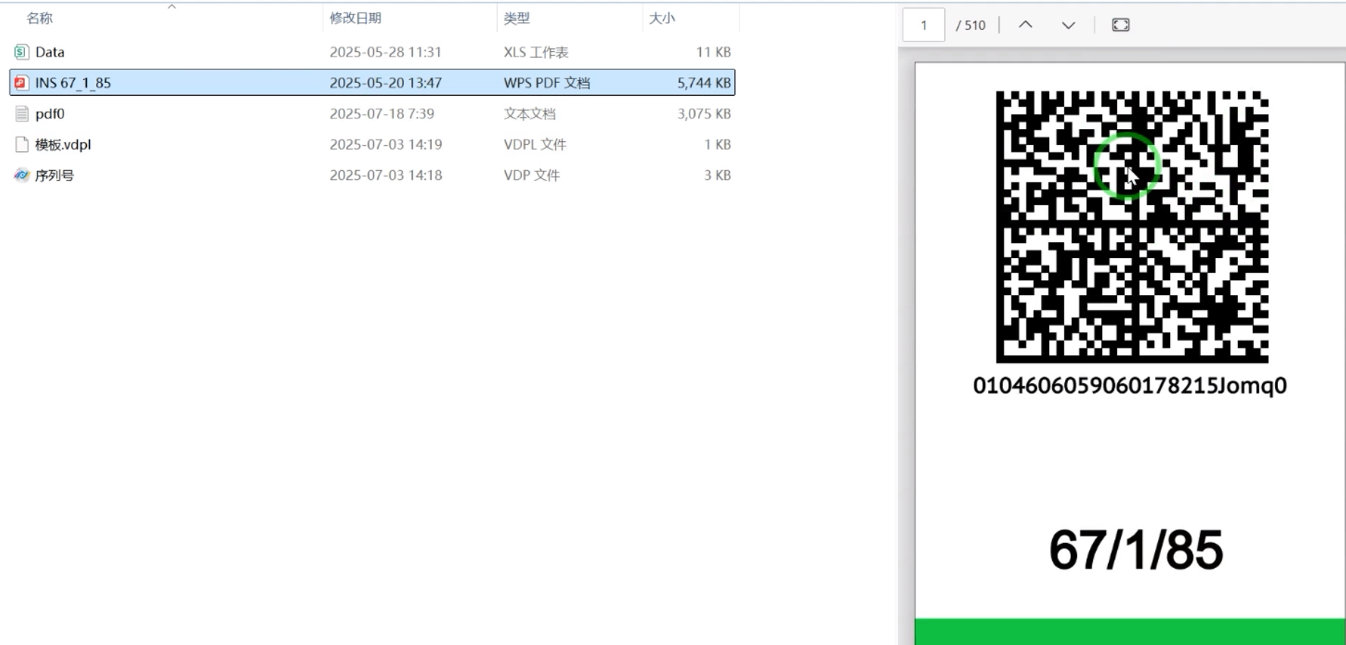Click the size 3 KB
This screenshot has width=1346, height=645.
[x=718, y=175]
